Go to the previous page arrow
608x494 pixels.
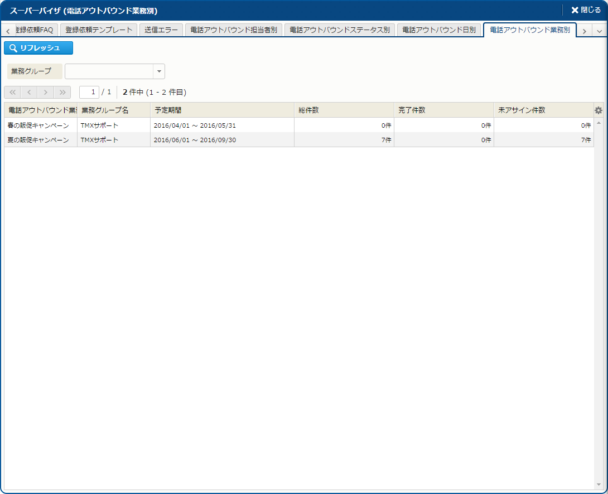pos(29,93)
